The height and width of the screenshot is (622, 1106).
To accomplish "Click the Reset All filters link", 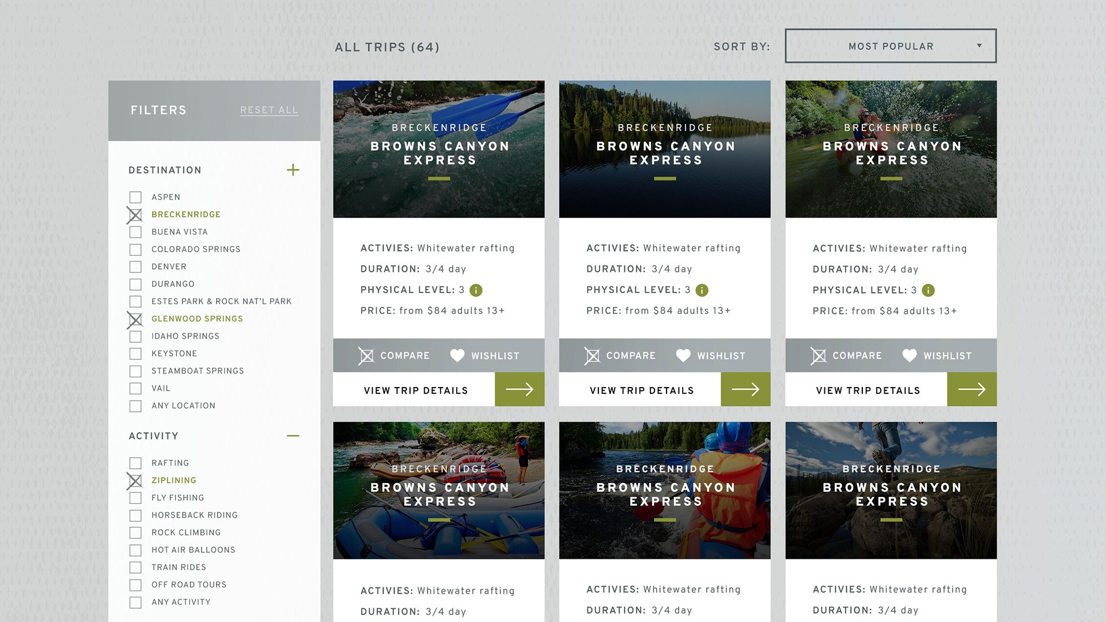I will click(x=269, y=110).
